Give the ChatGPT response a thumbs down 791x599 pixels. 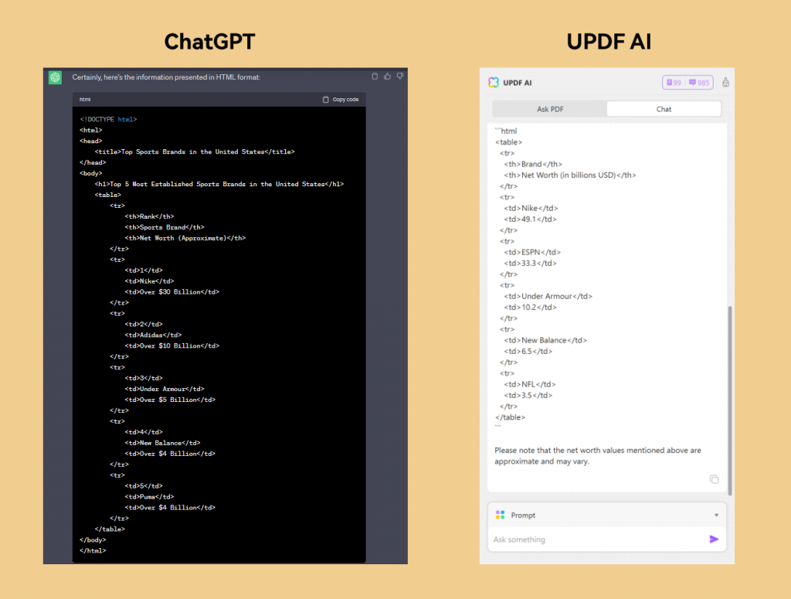400,77
